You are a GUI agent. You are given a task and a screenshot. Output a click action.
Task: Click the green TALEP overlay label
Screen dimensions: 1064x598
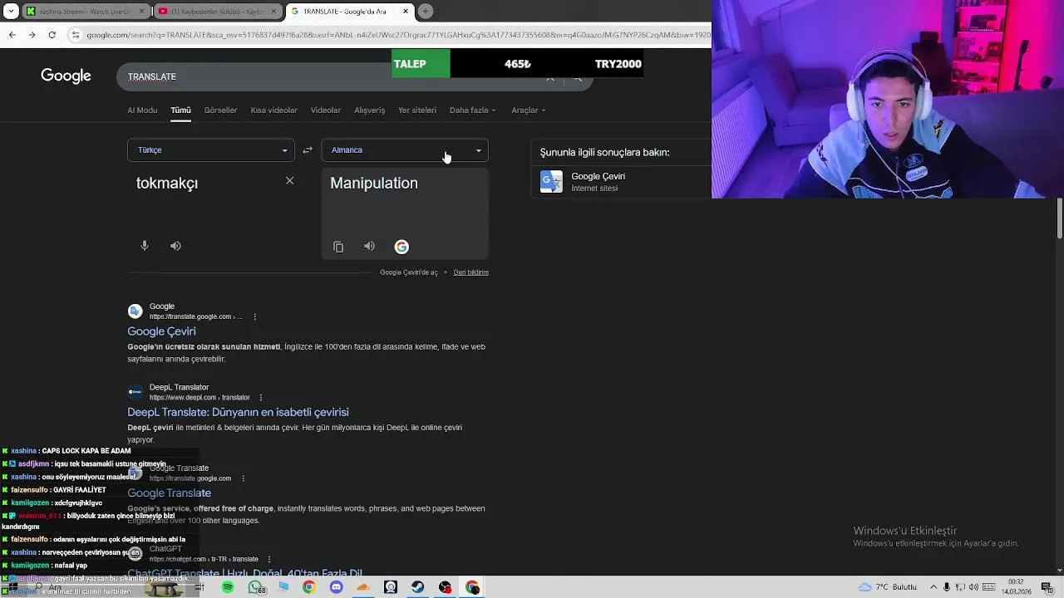click(x=421, y=64)
